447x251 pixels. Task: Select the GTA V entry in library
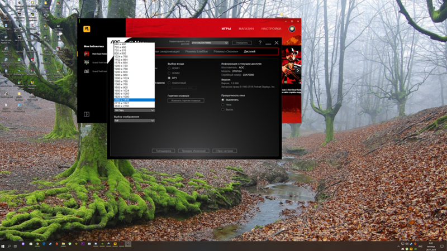(x=96, y=62)
